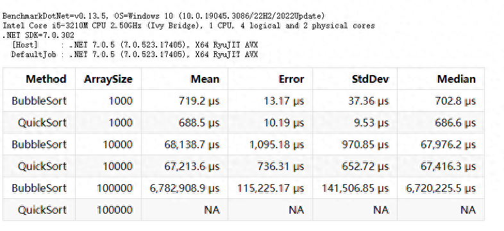The height and width of the screenshot is (231, 504).
Task: Select the 688.5 μs QuickSort mean cell
Action: pyautogui.click(x=199, y=123)
